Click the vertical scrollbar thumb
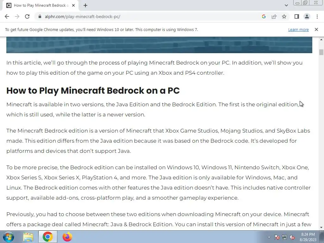 coord(321,52)
